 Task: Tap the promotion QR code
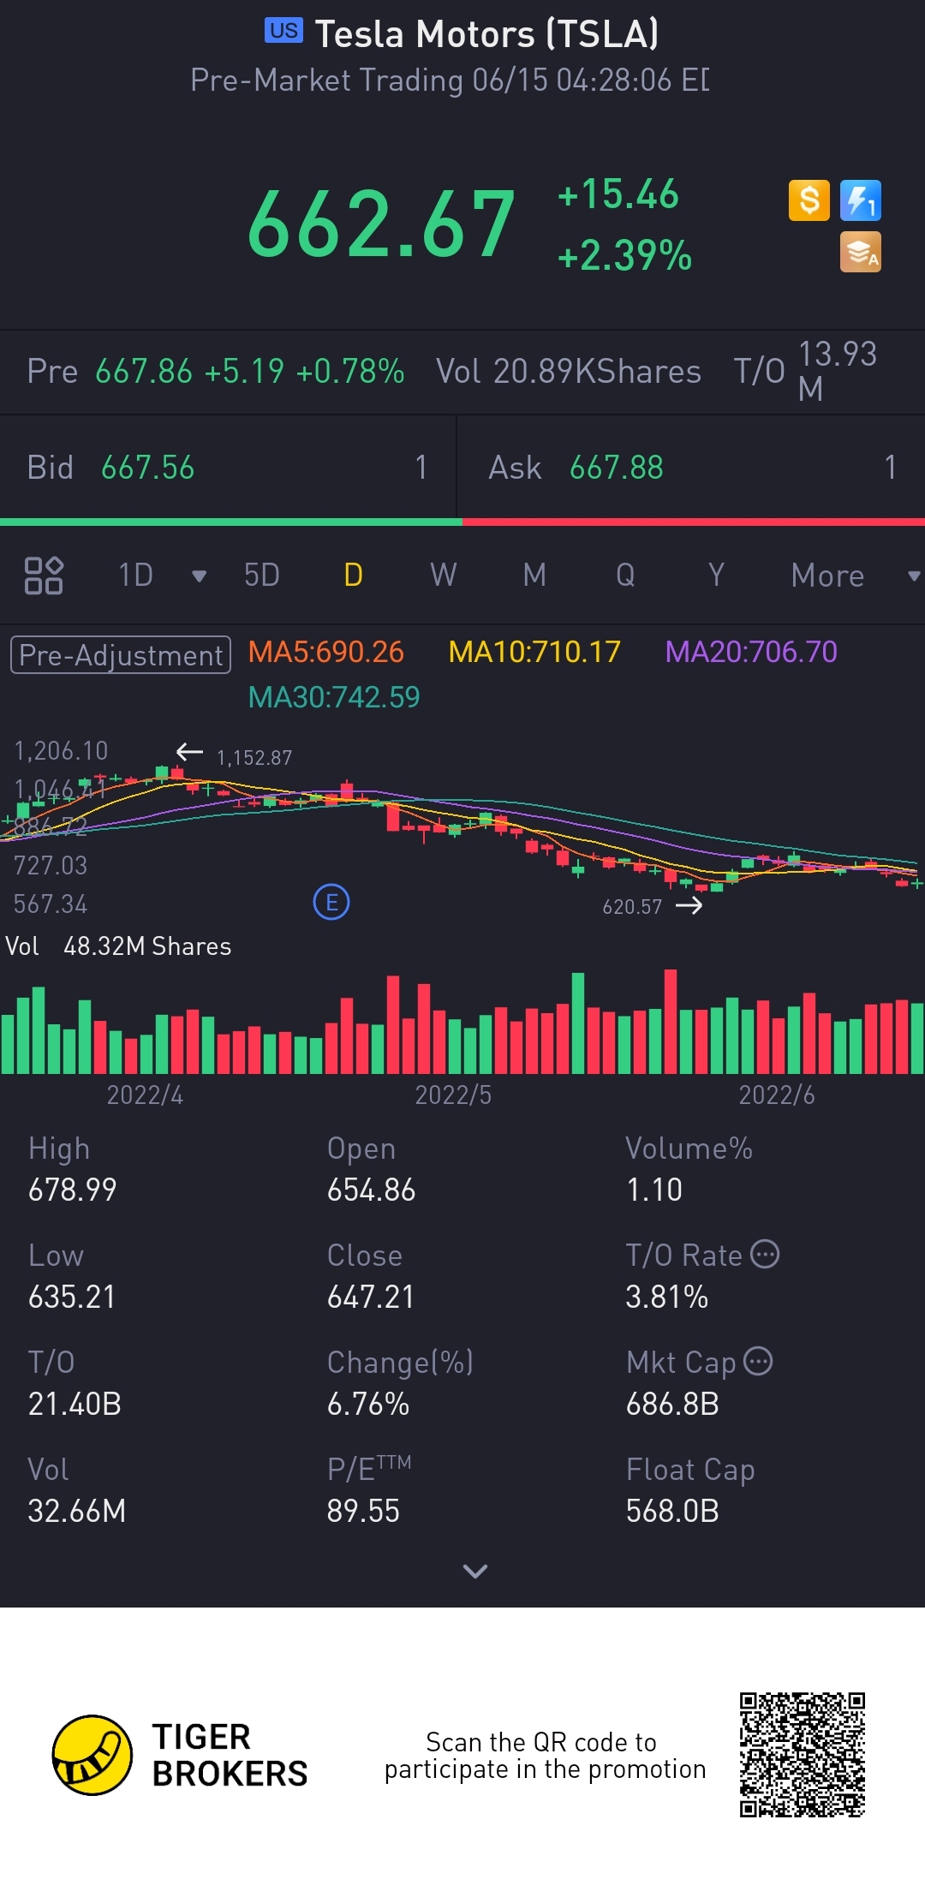803,1755
